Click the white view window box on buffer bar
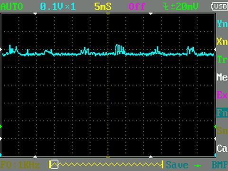228x171 pixels. point(54,165)
